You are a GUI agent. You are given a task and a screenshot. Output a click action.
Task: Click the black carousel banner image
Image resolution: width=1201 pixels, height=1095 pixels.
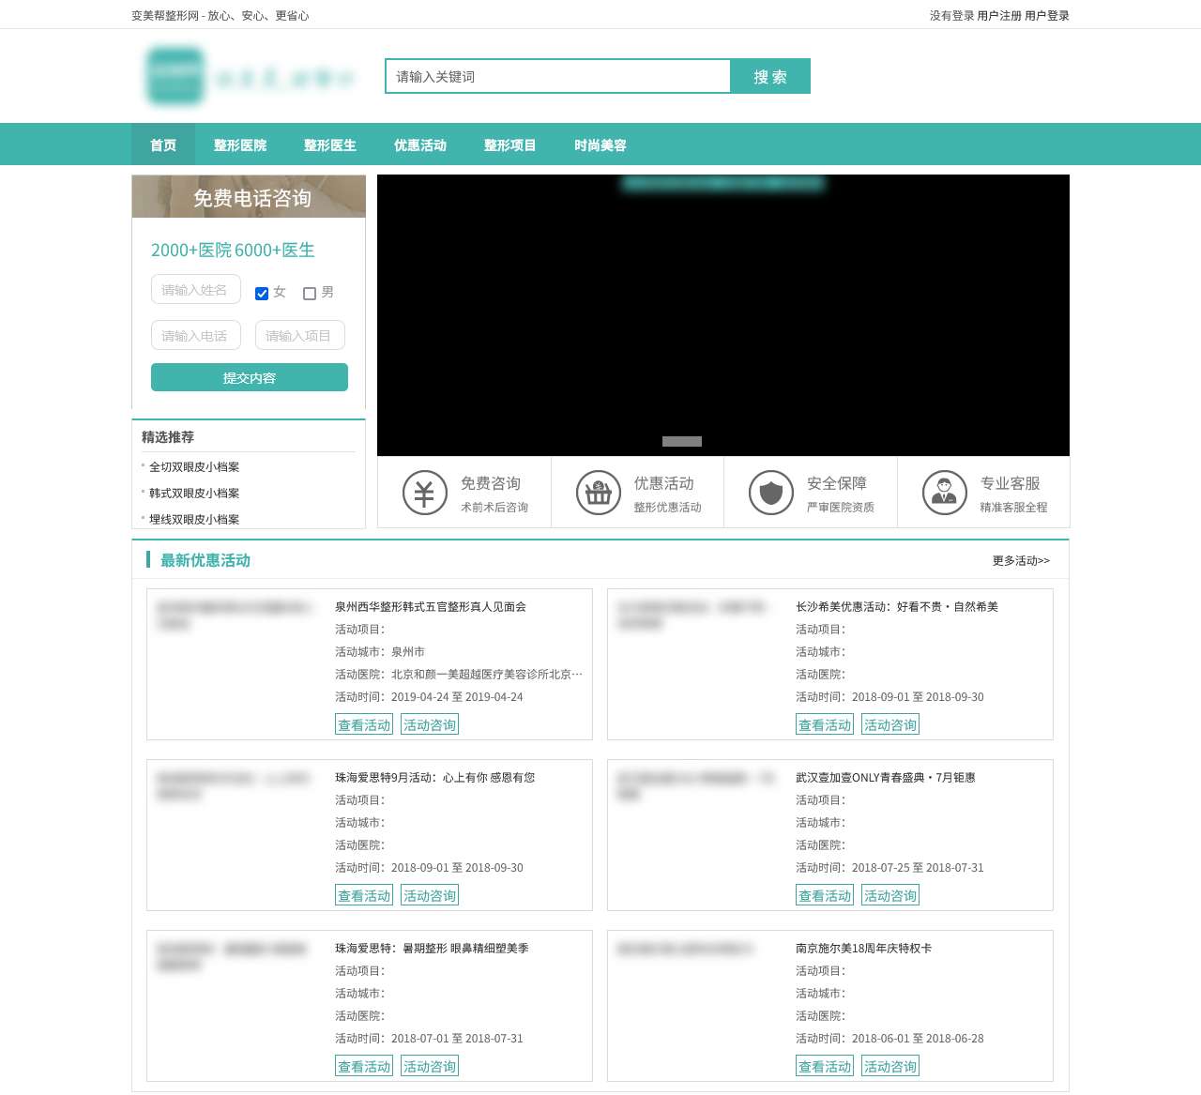click(x=723, y=315)
